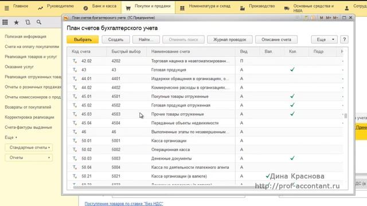
Task: Click quantity checkmark for account 45.03
Action: pos(292,114)
